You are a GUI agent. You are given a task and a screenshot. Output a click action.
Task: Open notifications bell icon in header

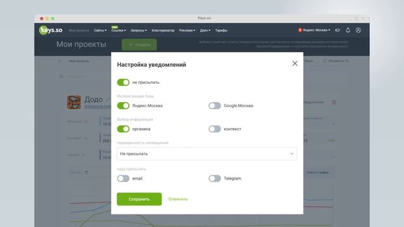348,30
